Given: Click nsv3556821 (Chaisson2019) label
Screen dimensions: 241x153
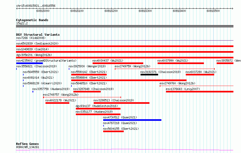Looking at the screenshot, I should [x=37, y=66].
